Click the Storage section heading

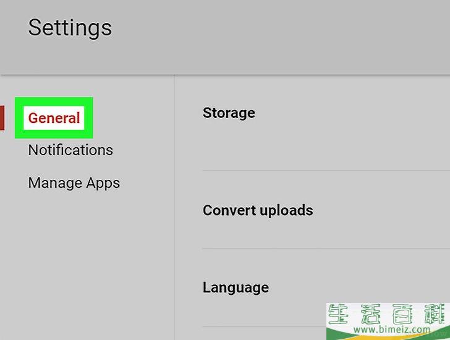pos(229,113)
